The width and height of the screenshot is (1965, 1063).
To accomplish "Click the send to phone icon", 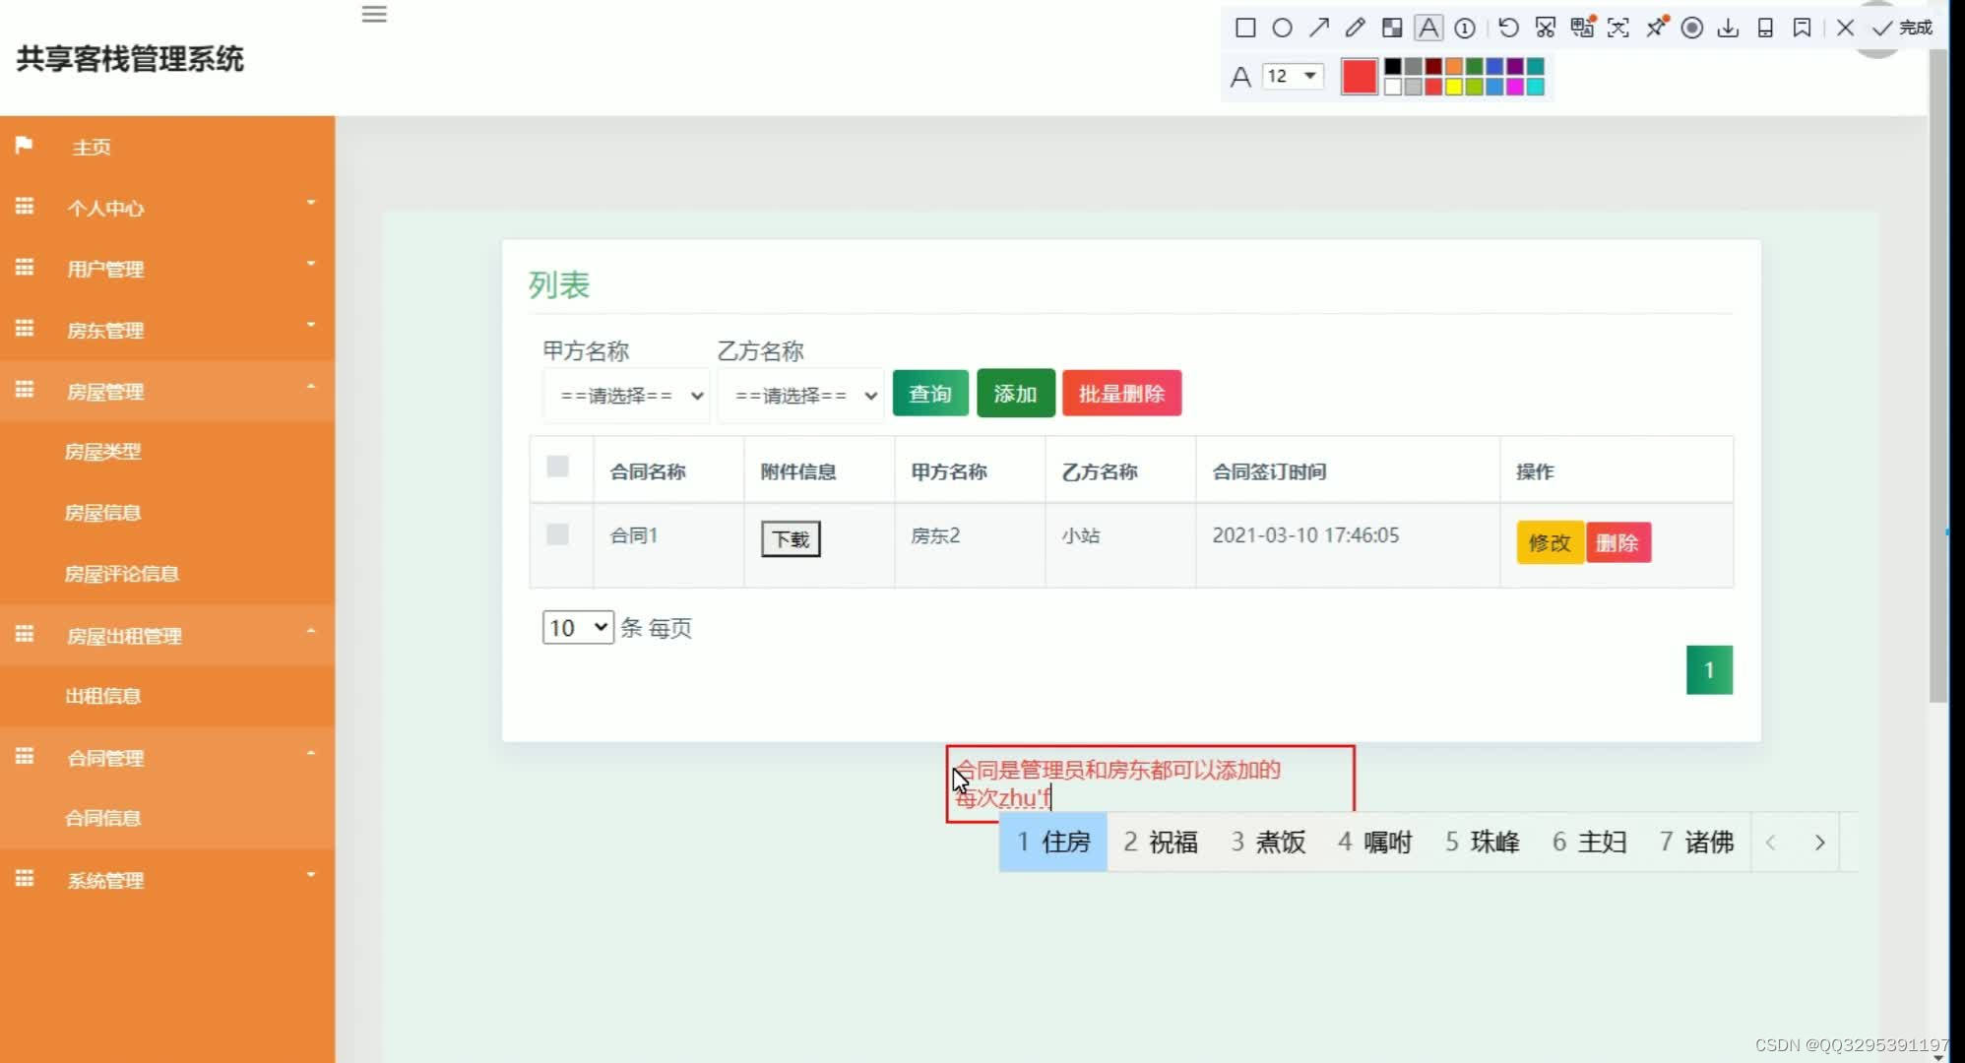I will [1765, 28].
